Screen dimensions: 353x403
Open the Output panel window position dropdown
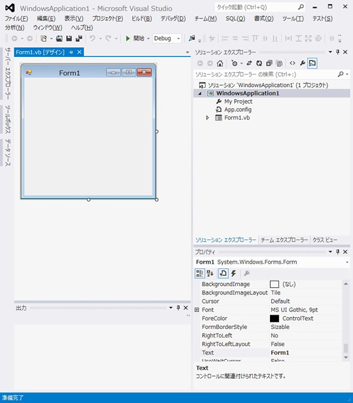coord(171,307)
